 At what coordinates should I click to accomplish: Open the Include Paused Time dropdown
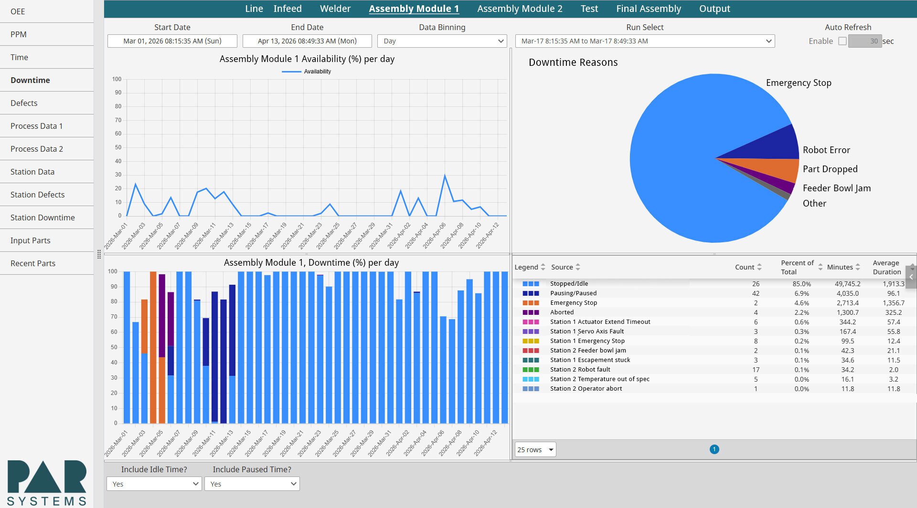[252, 484]
